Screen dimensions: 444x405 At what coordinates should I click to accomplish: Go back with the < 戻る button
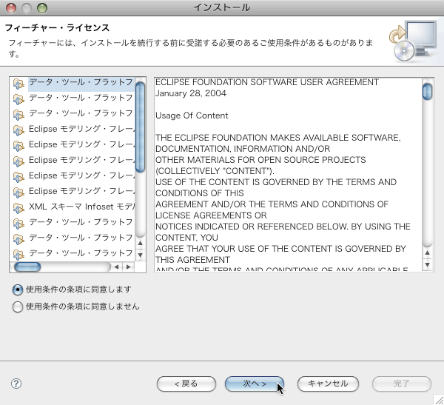[x=186, y=384]
